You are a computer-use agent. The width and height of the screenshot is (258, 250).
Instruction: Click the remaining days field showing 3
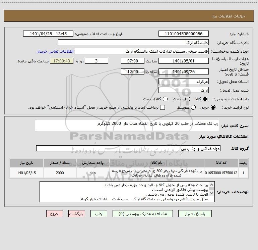[x=96, y=61]
